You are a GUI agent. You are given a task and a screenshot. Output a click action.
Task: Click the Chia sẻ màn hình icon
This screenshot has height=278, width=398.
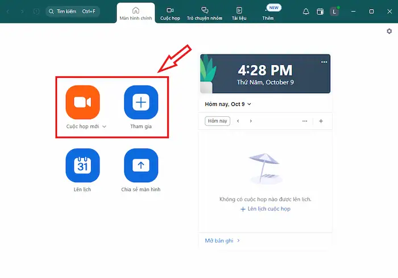[141, 165]
